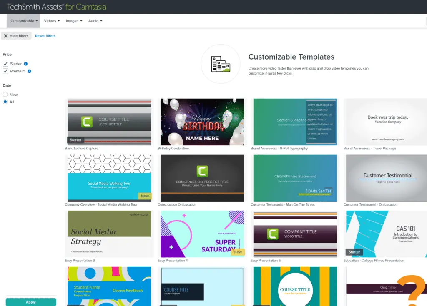Click the X icon on Hide filters
Screen dimensions: 427x306
(5, 36)
